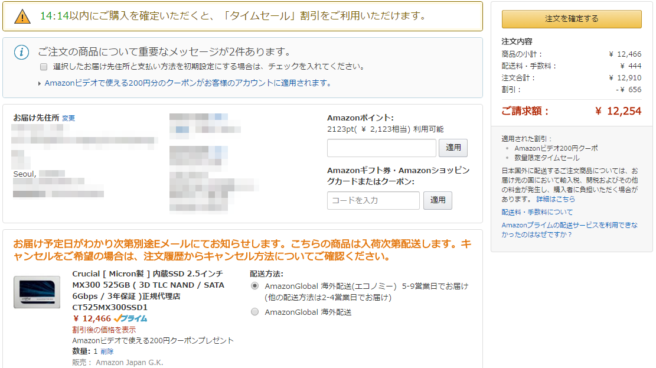Open the 詳細はこちら import fees link
Viewport: 656px width, 368px height.
[556, 200]
